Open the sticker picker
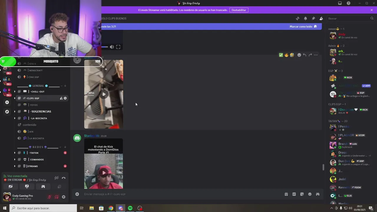Viewport: 377px width, 212px height. 302,194
